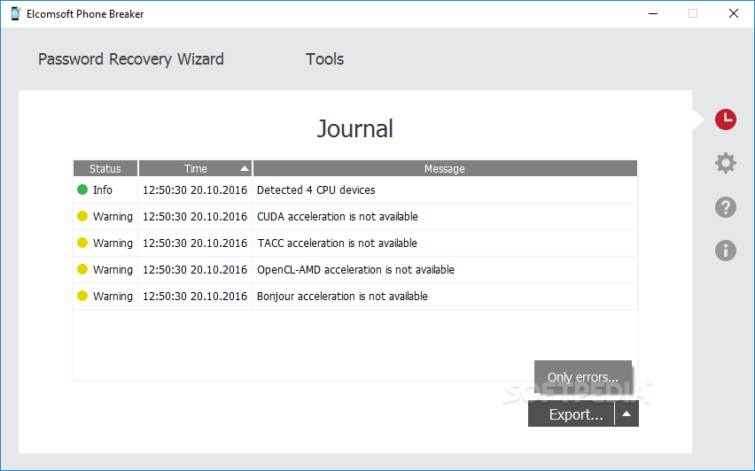The height and width of the screenshot is (471, 755).
Task: Select 'CUDA acceleration is not available' message
Action: (x=337, y=217)
